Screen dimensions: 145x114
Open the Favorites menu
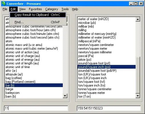coord(35,9)
